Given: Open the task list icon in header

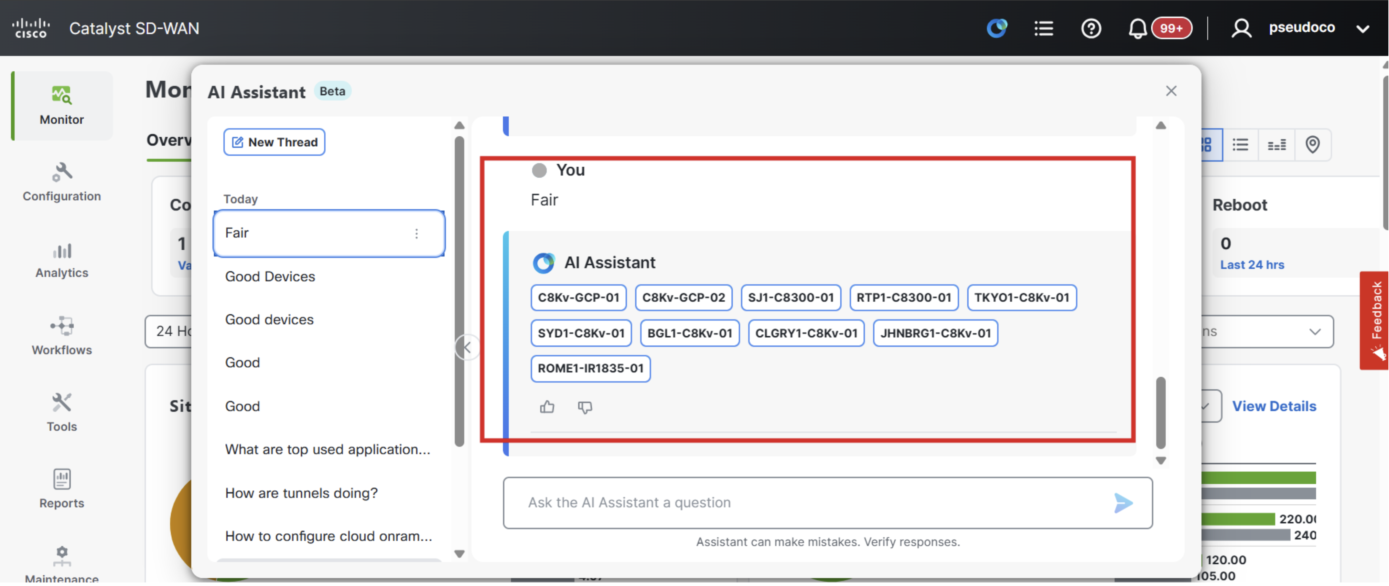Looking at the screenshot, I should pyautogui.click(x=1043, y=28).
